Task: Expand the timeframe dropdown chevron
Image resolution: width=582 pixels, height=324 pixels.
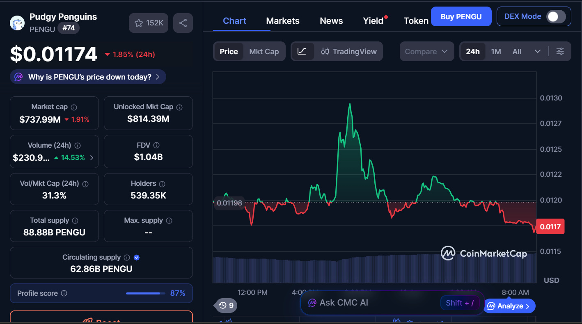Action: coord(538,51)
